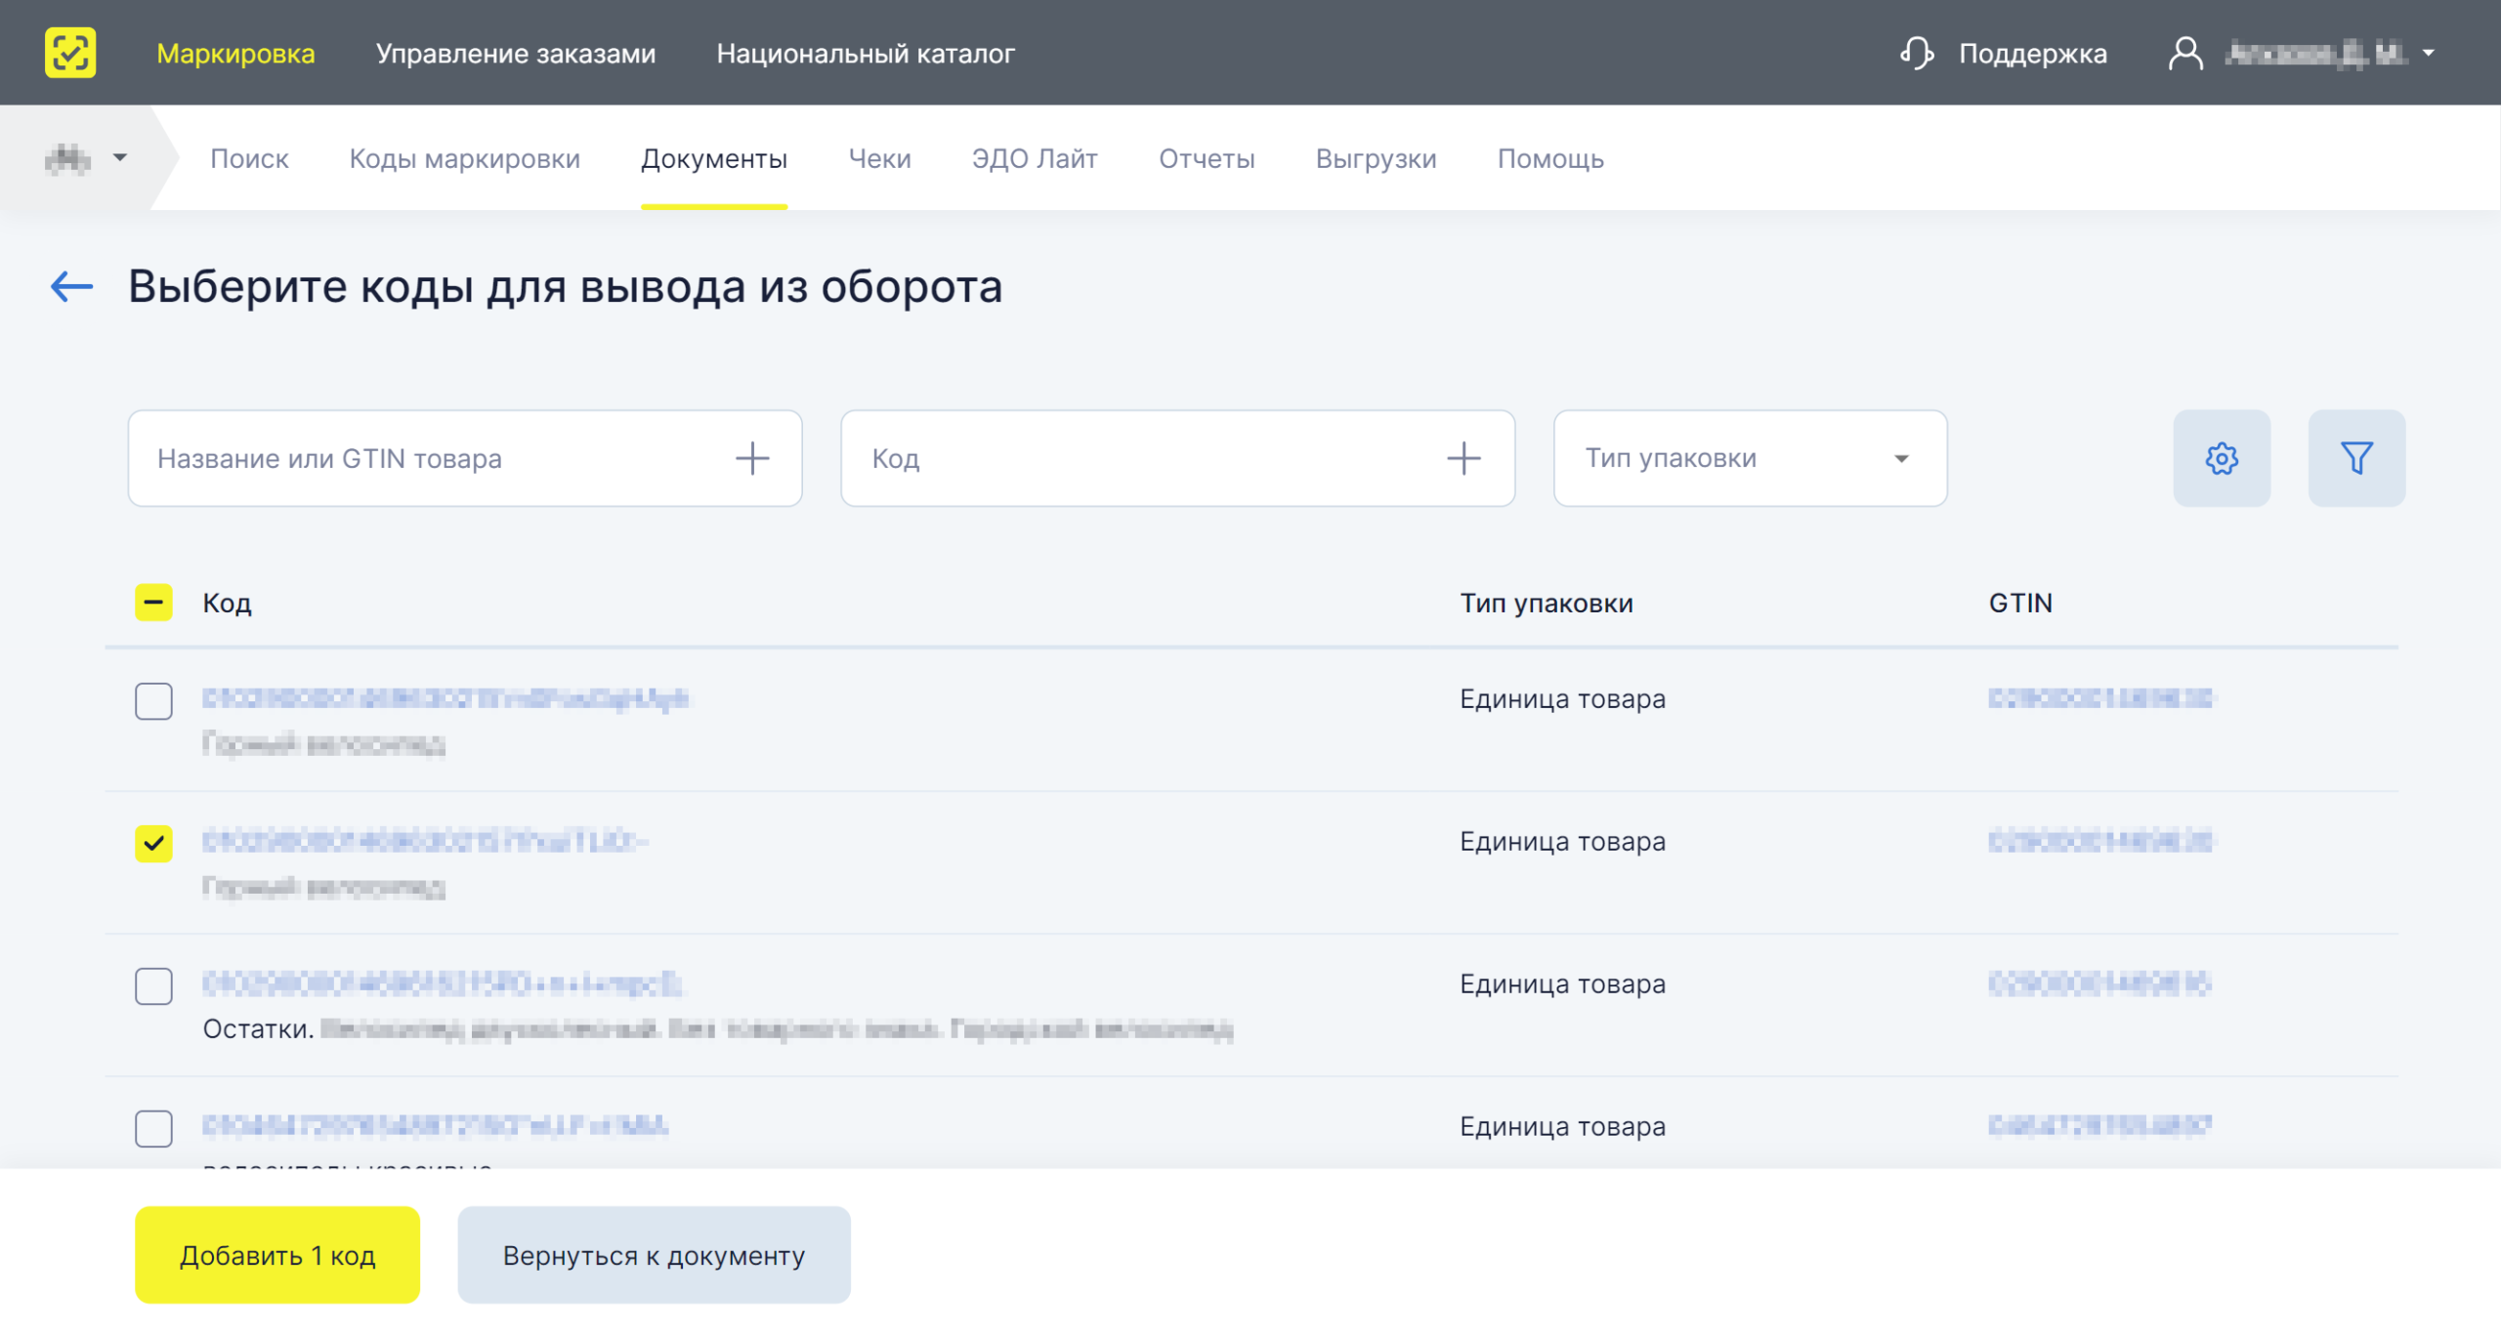This screenshot has height=1339, width=2501.
Task: Click the GTIN column header
Action: point(2020,603)
